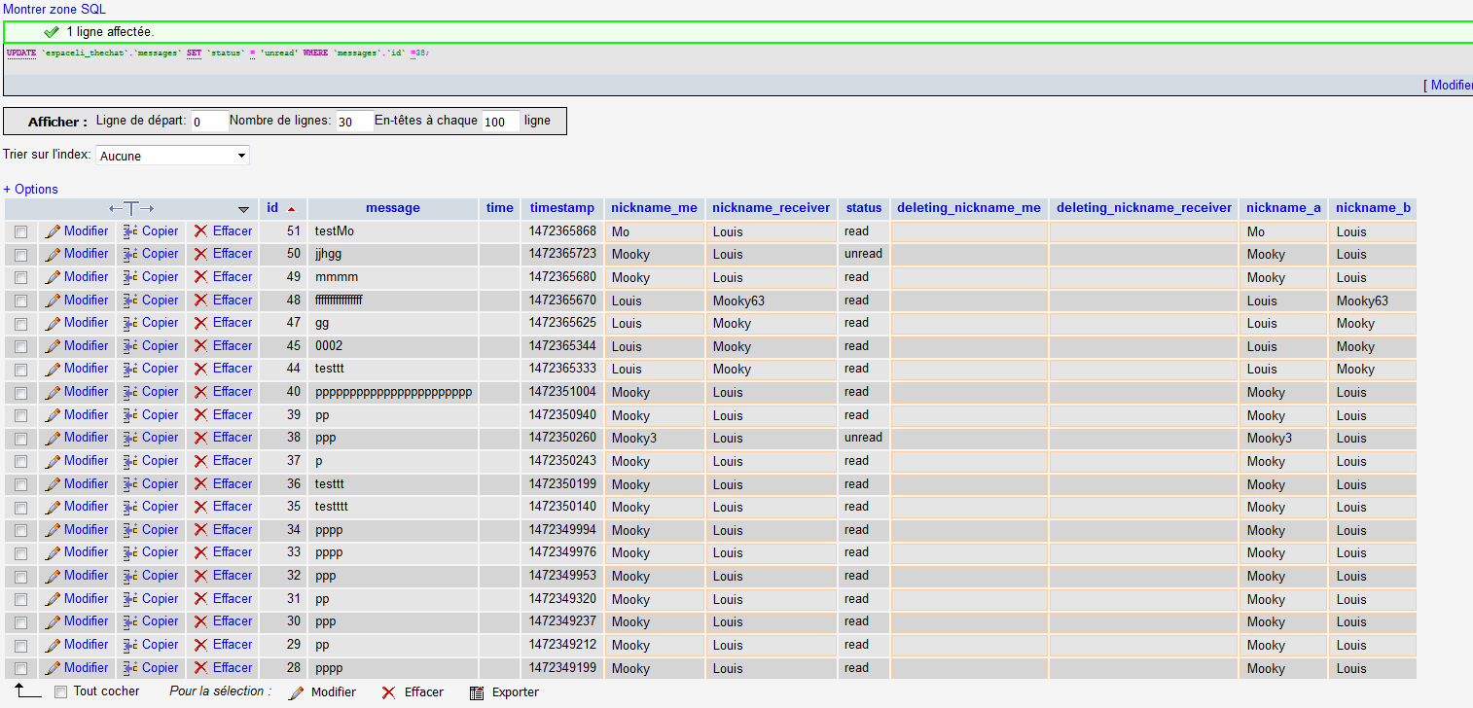The width and height of the screenshot is (1473, 708).
Task: Click the red X icon in the selection footer
Action: tap(388, 692)
